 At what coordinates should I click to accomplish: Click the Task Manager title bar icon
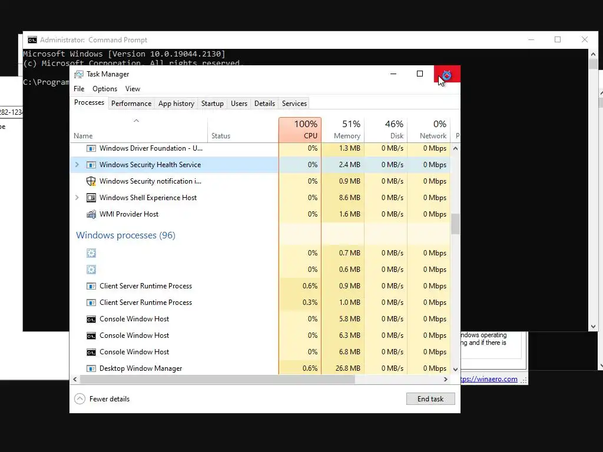click(x=79, y=74)
